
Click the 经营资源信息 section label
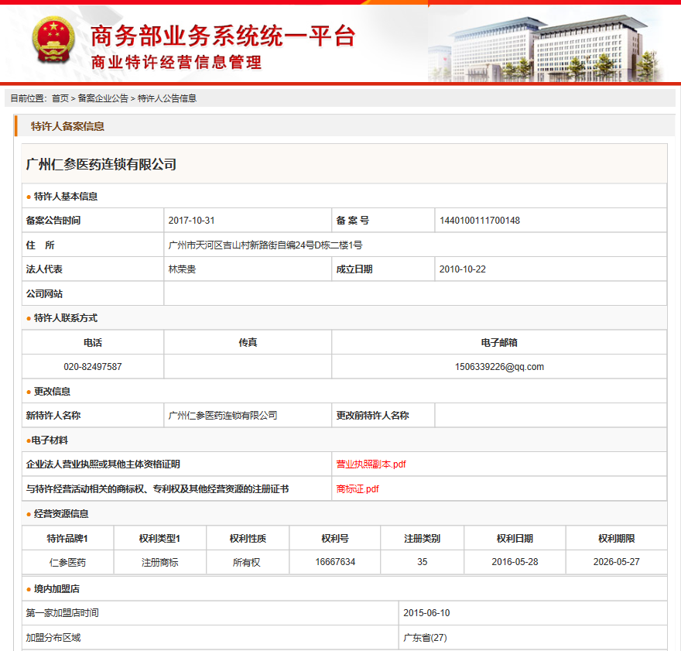(61, 514)
